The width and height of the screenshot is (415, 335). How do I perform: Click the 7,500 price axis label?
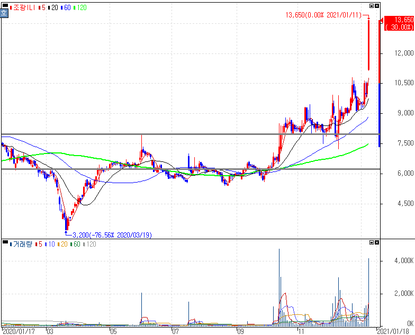tap(405, 143)
